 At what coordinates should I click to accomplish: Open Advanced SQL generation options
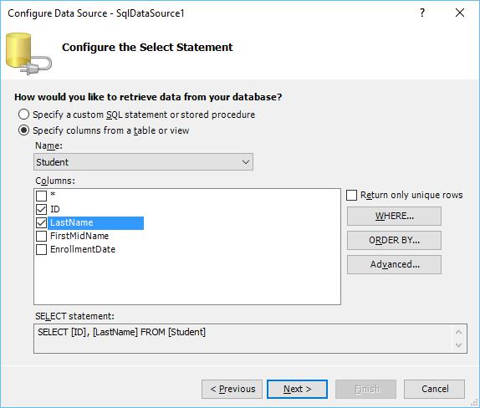pyautogui.click(x=394, y=264)
